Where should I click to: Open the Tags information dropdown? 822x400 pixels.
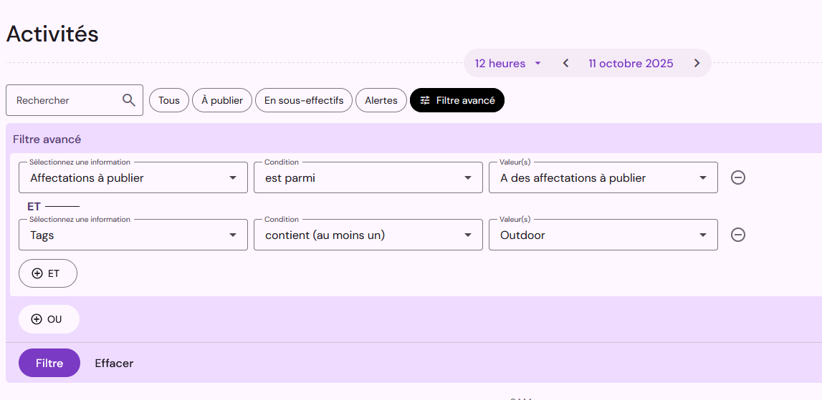(x=133, y=235)
